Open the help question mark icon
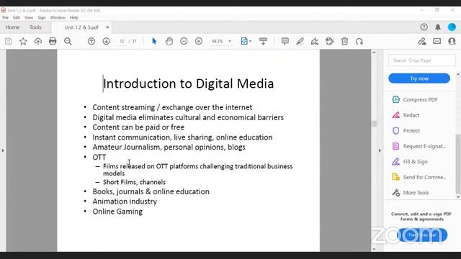 point(424,27)
